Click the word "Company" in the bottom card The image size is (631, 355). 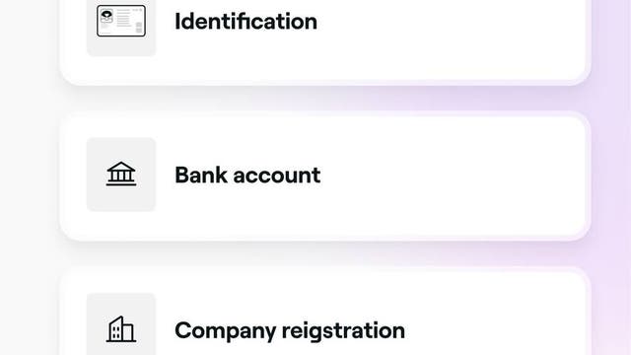point(226,331)
